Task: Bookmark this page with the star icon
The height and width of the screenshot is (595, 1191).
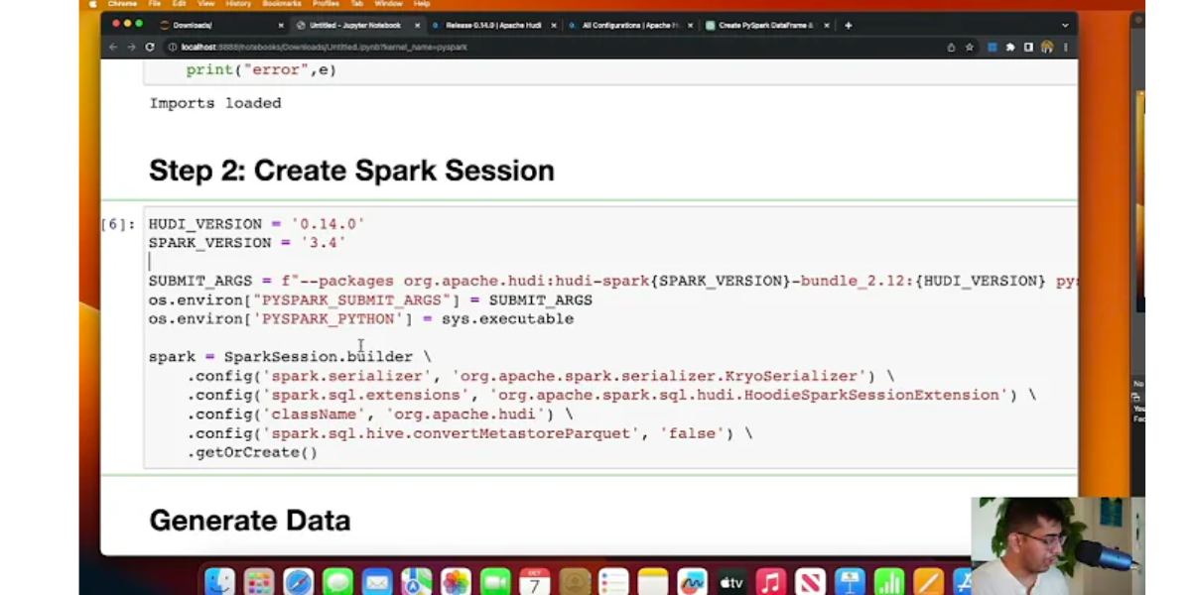Action: point(970,47)
